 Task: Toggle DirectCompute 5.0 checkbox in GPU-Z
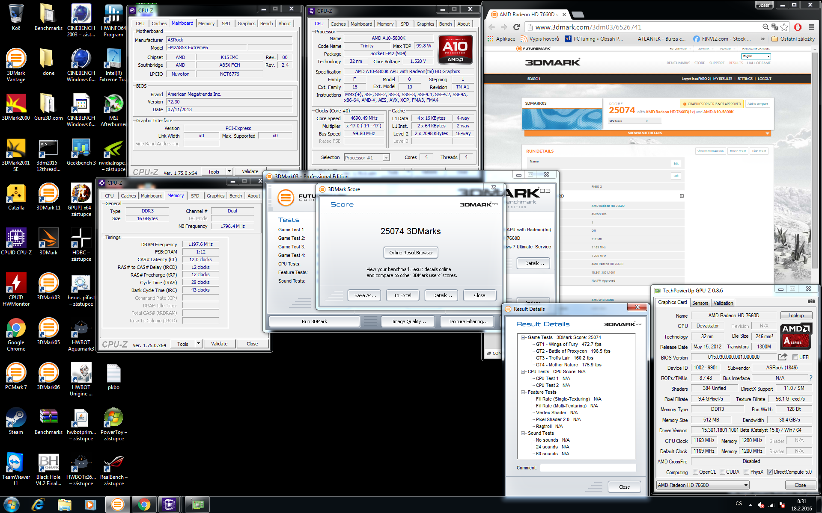(770, 472)
